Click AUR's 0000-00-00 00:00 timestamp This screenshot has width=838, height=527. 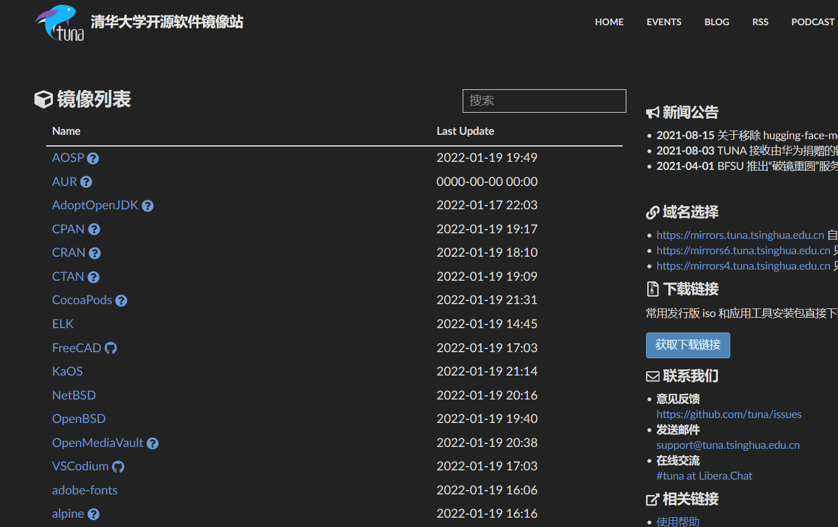487,182
